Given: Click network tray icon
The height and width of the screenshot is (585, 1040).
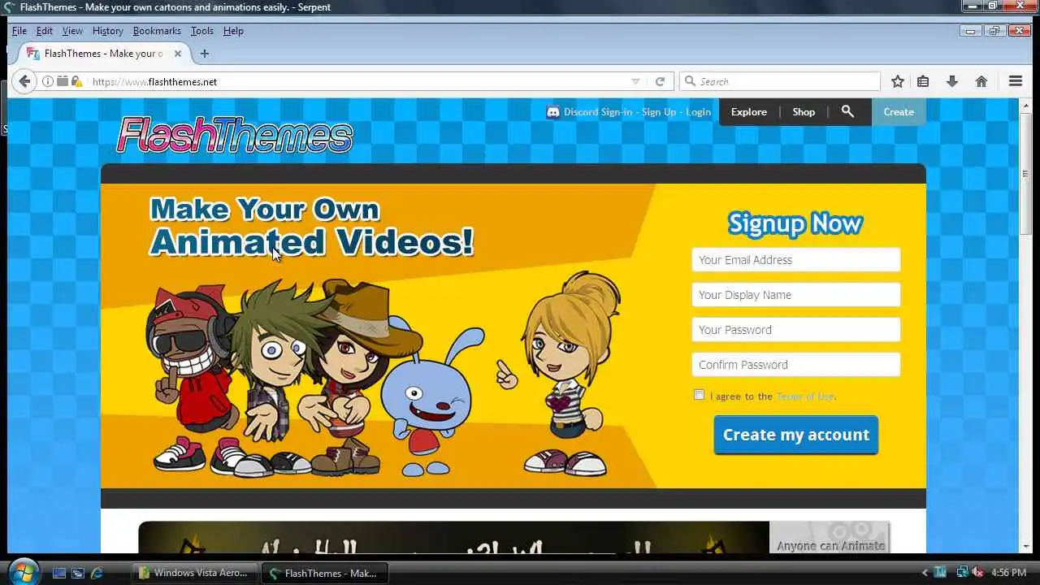Looking at the screenshot, I should click(962, 573).
